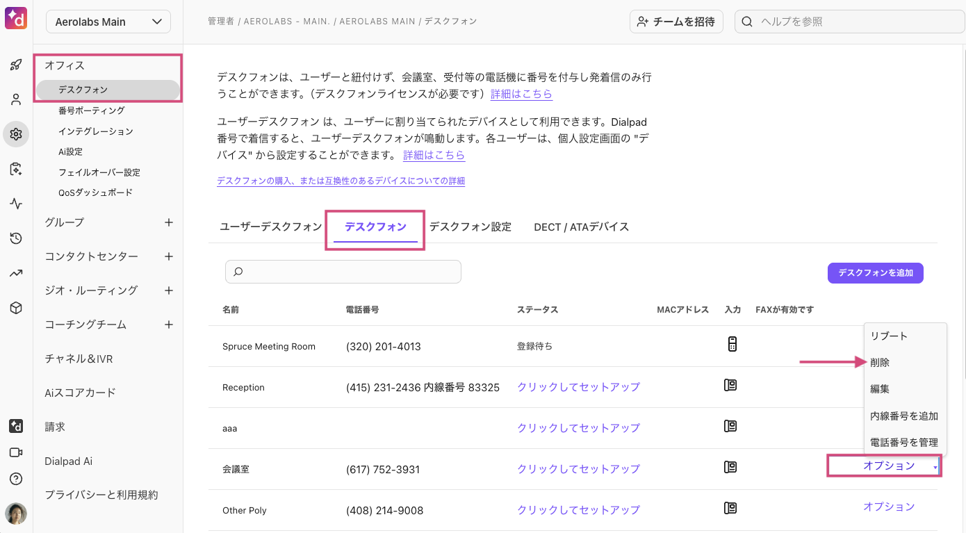966x533 pixels.
Task: Select インテグレーション in the sidebar
Action: 96,131
